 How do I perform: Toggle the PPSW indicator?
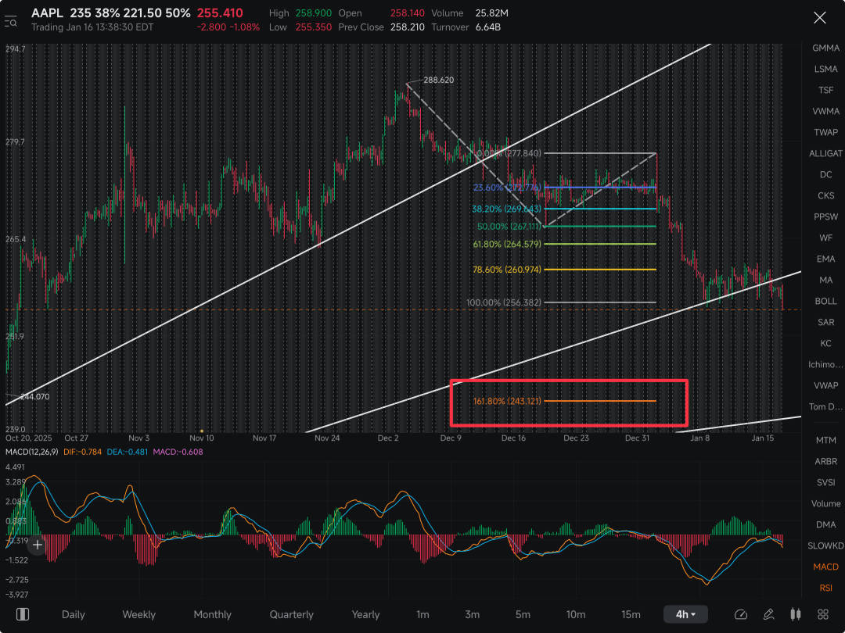click(825, 216)
